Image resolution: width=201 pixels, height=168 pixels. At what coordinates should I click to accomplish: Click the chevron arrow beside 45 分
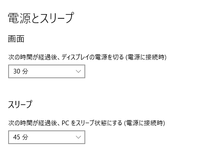pyautogui.click(x=78, y=137)
